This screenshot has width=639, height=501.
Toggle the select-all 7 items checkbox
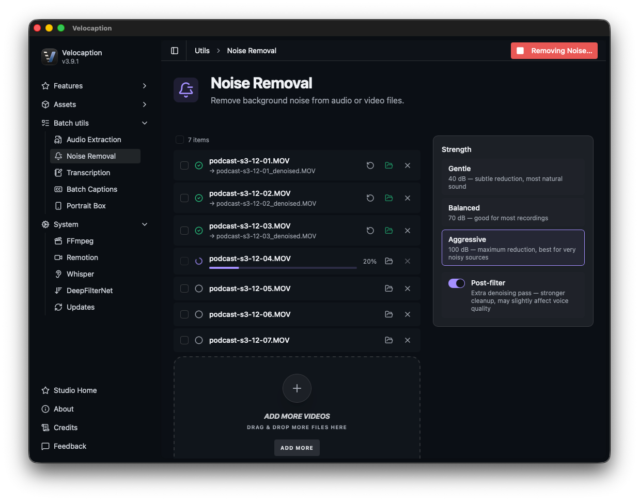click(x=180, y=140)
